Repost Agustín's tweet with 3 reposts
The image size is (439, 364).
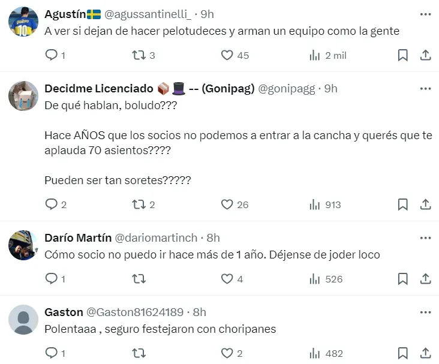(139, 55)
